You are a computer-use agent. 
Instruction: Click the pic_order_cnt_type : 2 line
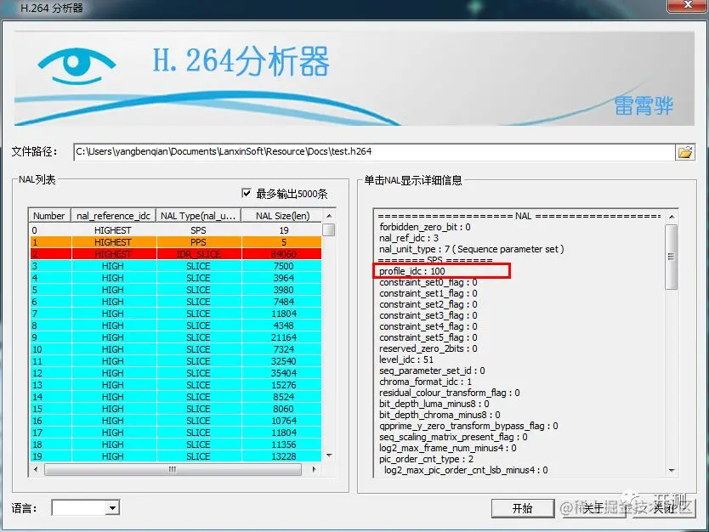tap(427, 459)
